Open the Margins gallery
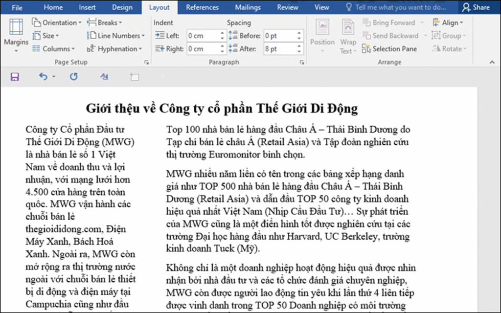This screenshot has height=313, width=501. pyautogui.click(x=16, y=36)
